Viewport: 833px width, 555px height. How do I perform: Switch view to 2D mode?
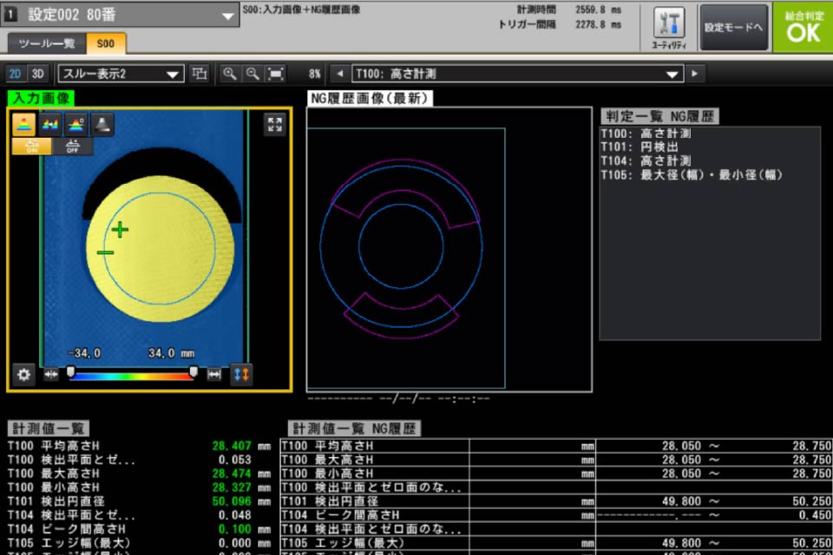click(16, 74)
